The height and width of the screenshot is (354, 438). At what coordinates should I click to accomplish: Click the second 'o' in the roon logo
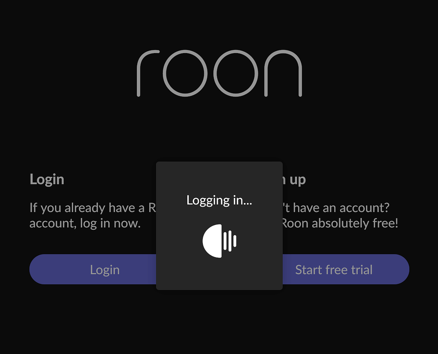coord(236,73)
